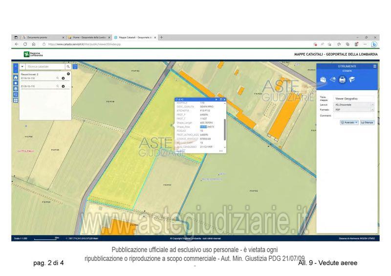391x276 pixels.
Task: Close the attribute popup window
Action: pos(224,99)
